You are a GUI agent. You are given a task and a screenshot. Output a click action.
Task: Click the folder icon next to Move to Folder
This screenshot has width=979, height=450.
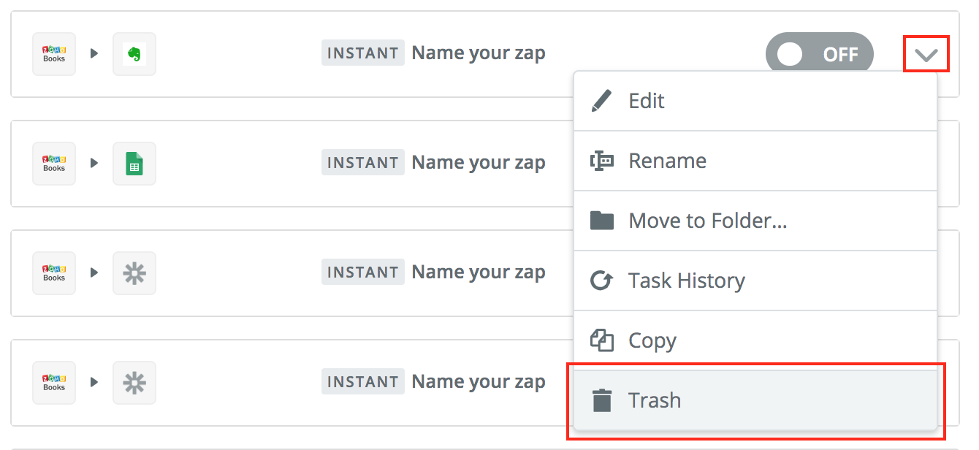(601, 220)
